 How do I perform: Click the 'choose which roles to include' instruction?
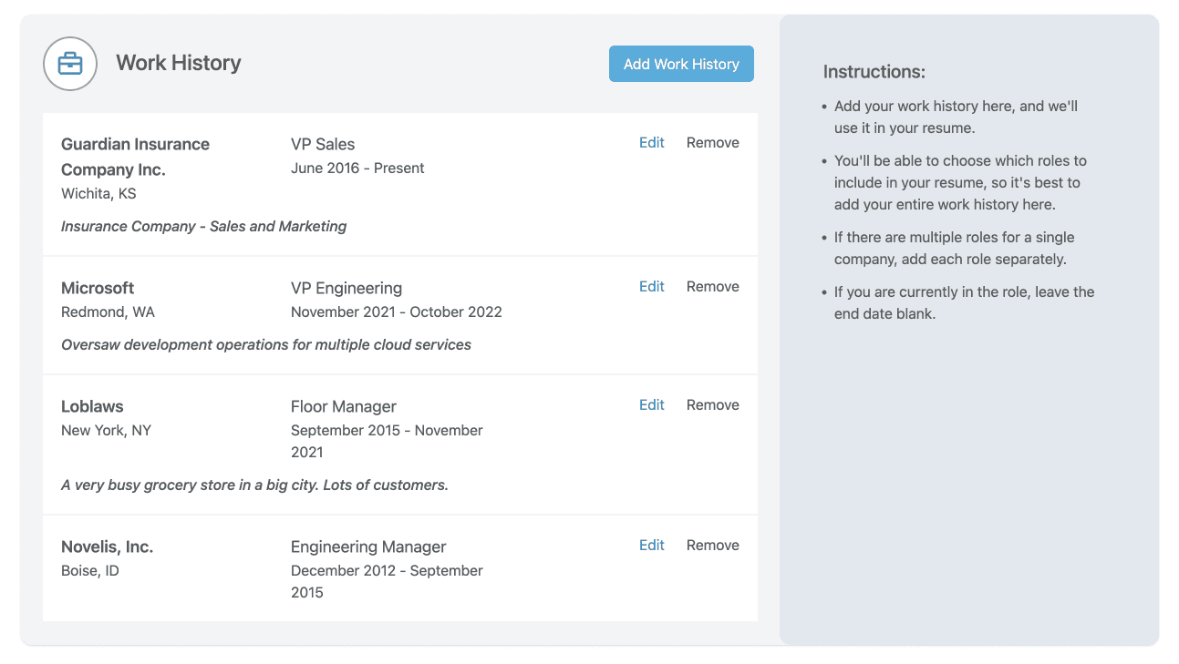point(960,183)
